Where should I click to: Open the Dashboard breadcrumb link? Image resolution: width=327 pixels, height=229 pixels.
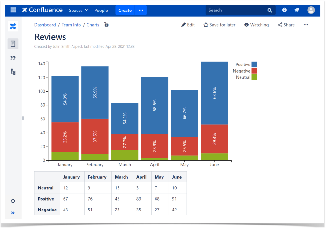(x=45, y=25)
